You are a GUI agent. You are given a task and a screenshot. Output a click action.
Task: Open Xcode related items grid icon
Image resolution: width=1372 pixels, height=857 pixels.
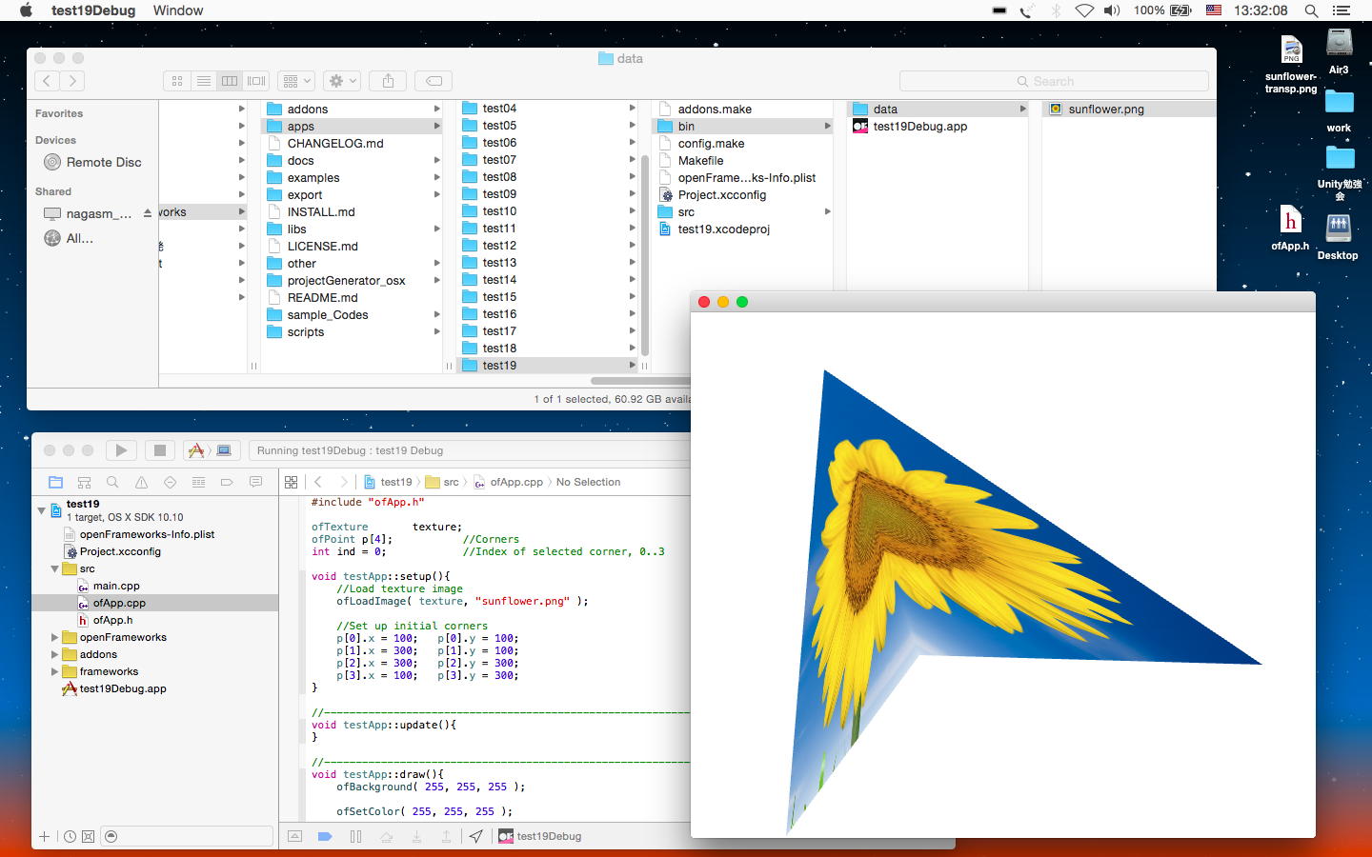(x=292, y=482)
